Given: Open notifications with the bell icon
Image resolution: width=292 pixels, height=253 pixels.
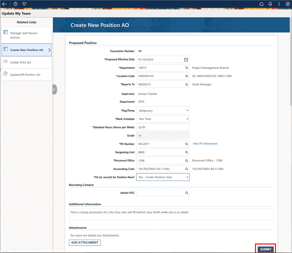Looking at the screenshot, I should click(270, 4).
